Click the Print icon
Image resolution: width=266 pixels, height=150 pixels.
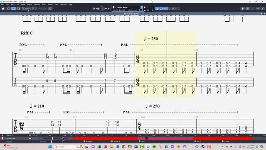[50, 8]
